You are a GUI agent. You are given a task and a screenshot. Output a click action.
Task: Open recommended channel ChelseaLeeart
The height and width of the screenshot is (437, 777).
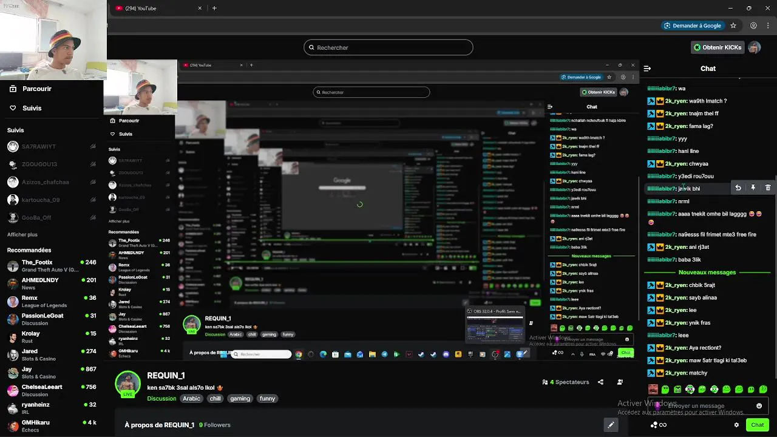tap(52, 390)
